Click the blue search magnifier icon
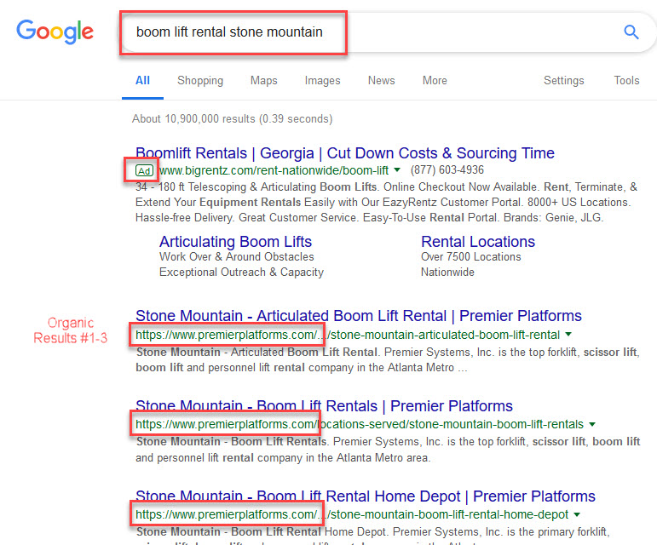The height and width of the screenshot is (545, 657). (631, 32)
